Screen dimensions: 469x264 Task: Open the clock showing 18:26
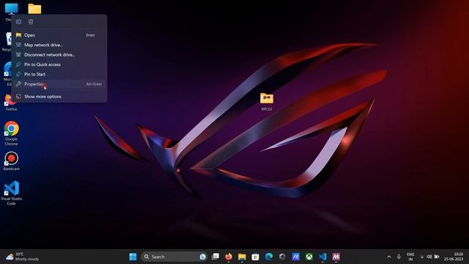tap(454, 257)
